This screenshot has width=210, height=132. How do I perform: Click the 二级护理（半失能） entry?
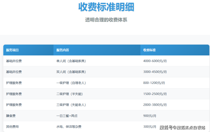pyautogui.click(x=70, y=94)
